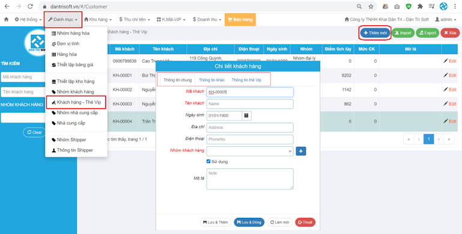Select page 1 in pagination
This screenshot has width=462, height=234.
tap(429, 139)
